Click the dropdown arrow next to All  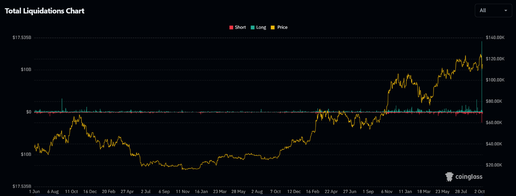pyautogui.click(x=506, y=10)
